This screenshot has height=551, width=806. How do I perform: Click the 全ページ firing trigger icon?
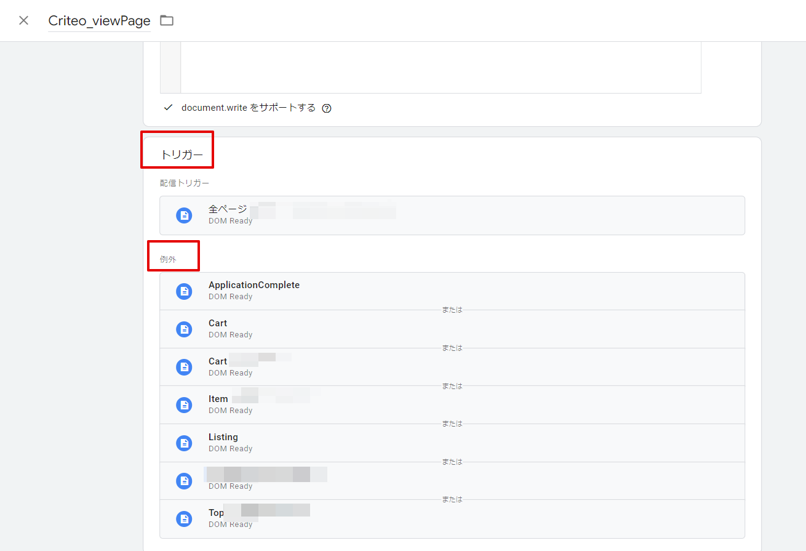[x=184, y=215]
